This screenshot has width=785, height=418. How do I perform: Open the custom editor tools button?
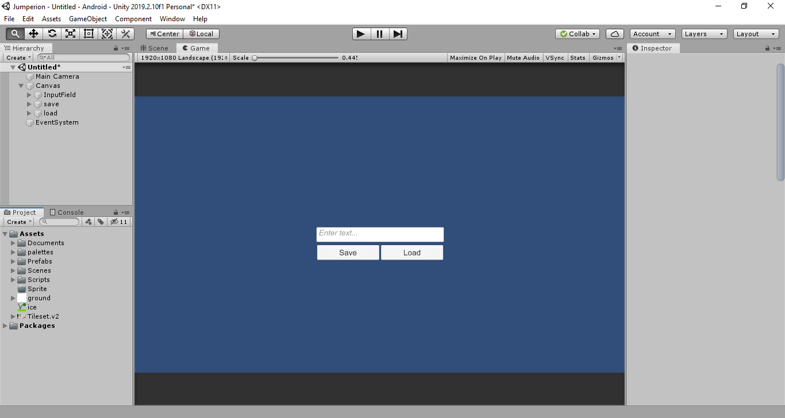126,34
